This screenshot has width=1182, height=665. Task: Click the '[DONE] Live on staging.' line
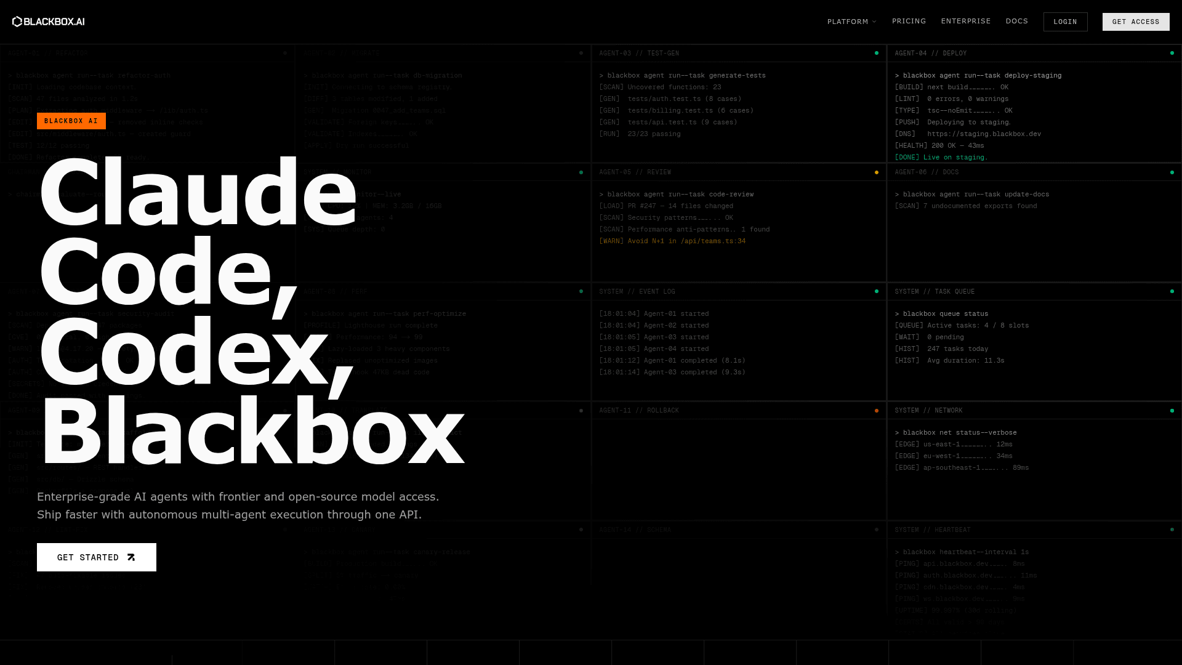coord(941,157)
